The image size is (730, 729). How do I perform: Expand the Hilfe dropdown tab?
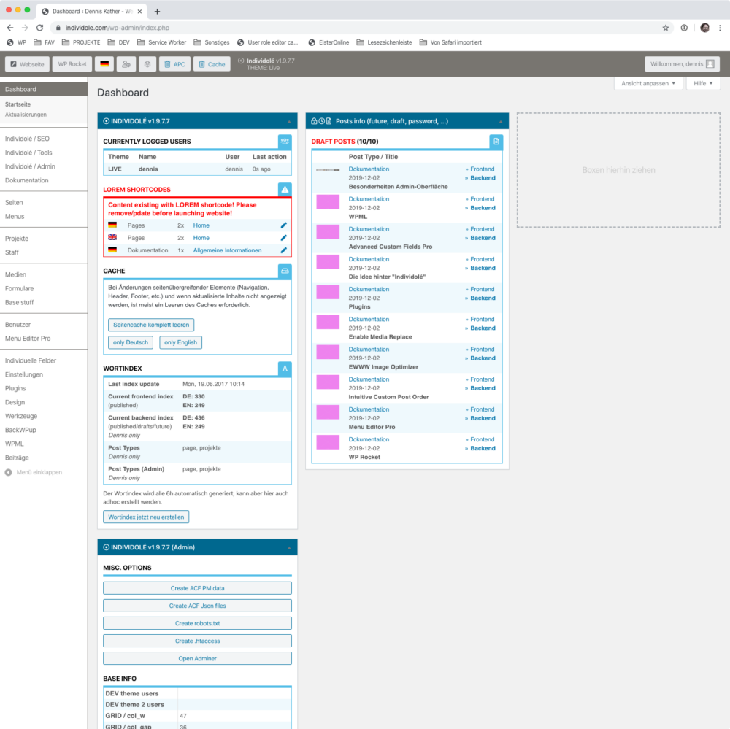(703, 84)
